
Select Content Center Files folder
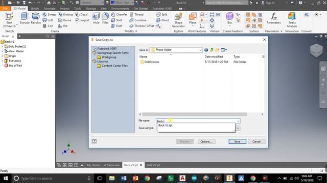114,66
